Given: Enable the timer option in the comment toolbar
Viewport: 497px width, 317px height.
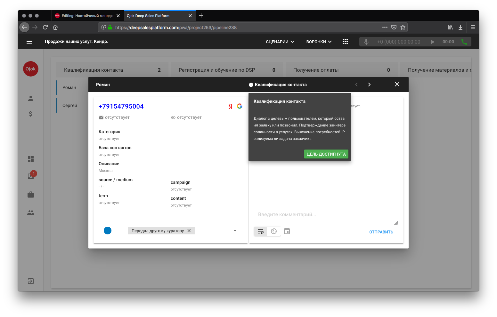Looking at the screenshot, I should (x=274, y=231).
